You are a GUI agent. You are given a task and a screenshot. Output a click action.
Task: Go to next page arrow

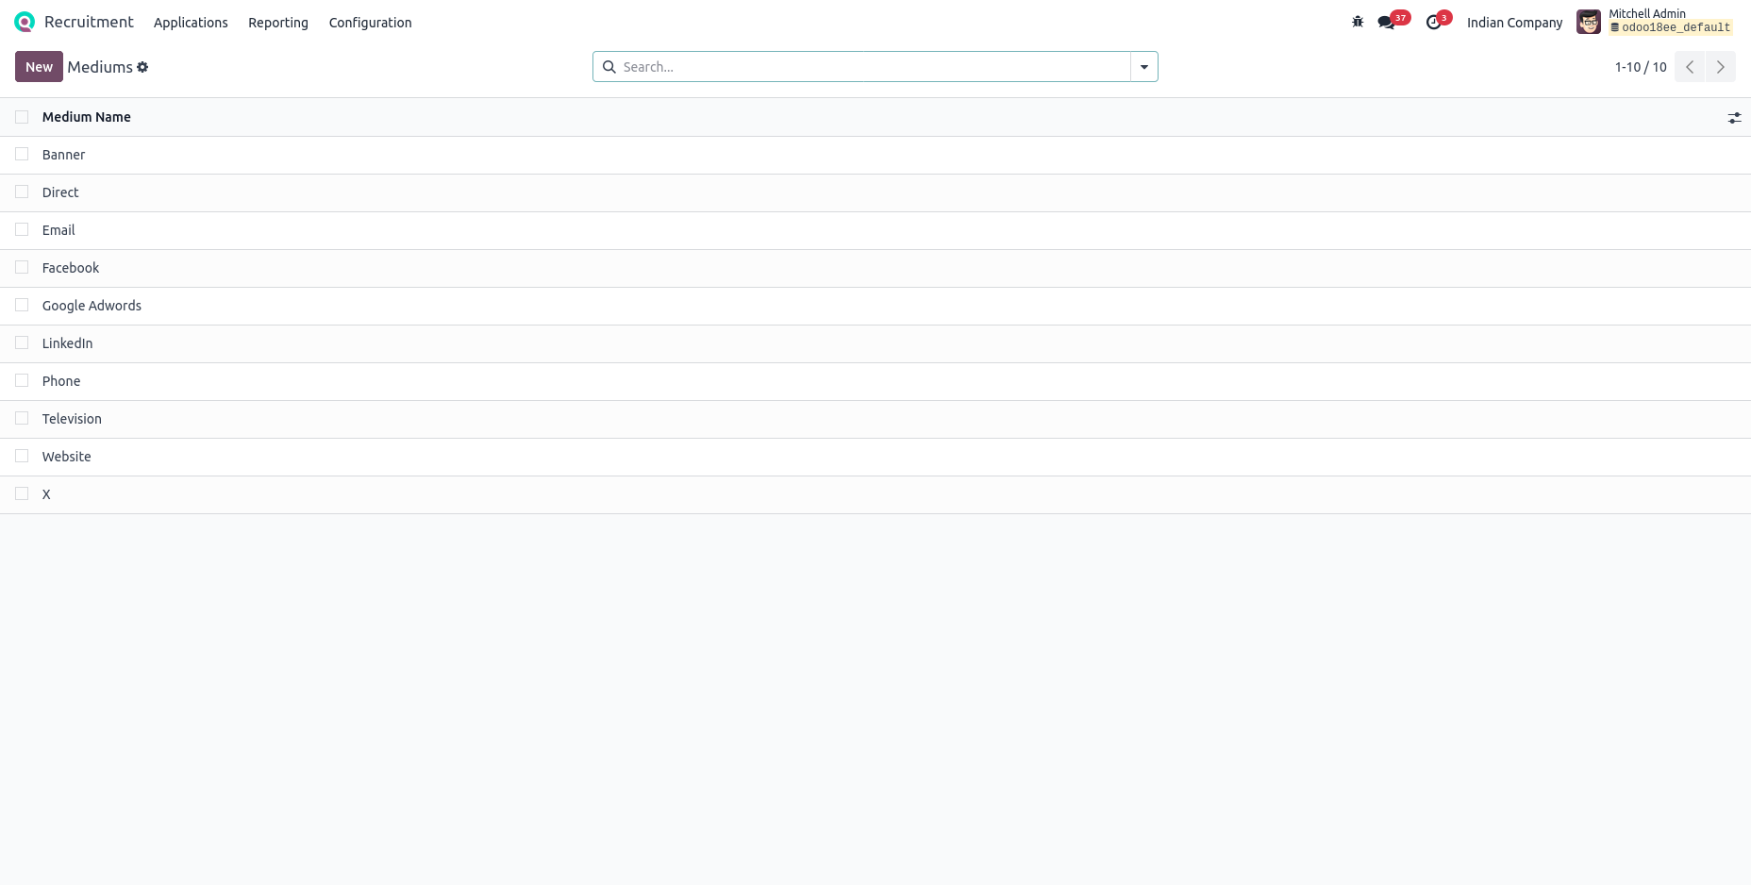(x=1721, y=67)
